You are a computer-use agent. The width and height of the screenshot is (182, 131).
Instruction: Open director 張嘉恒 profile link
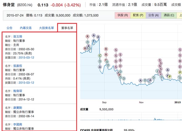(18, 66)
